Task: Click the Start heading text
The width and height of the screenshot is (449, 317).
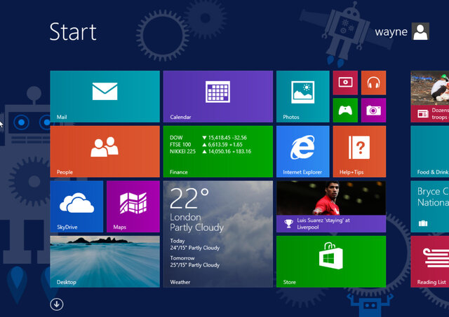Action: (73, 31)
